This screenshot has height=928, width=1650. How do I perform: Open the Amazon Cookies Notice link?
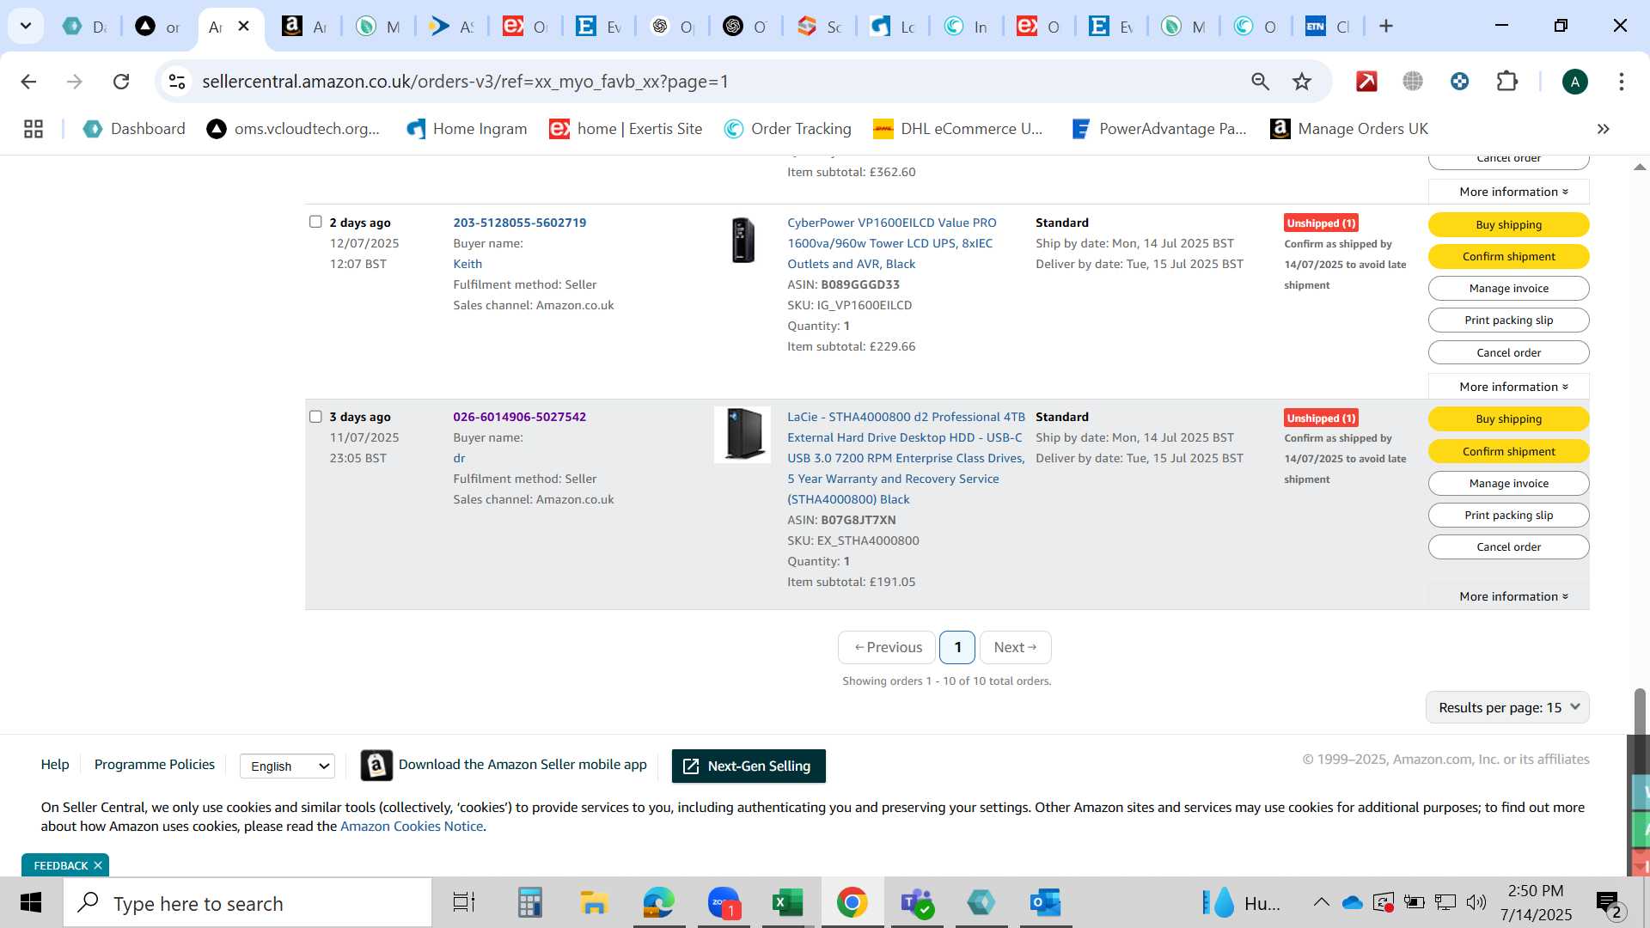pos(412,826)
